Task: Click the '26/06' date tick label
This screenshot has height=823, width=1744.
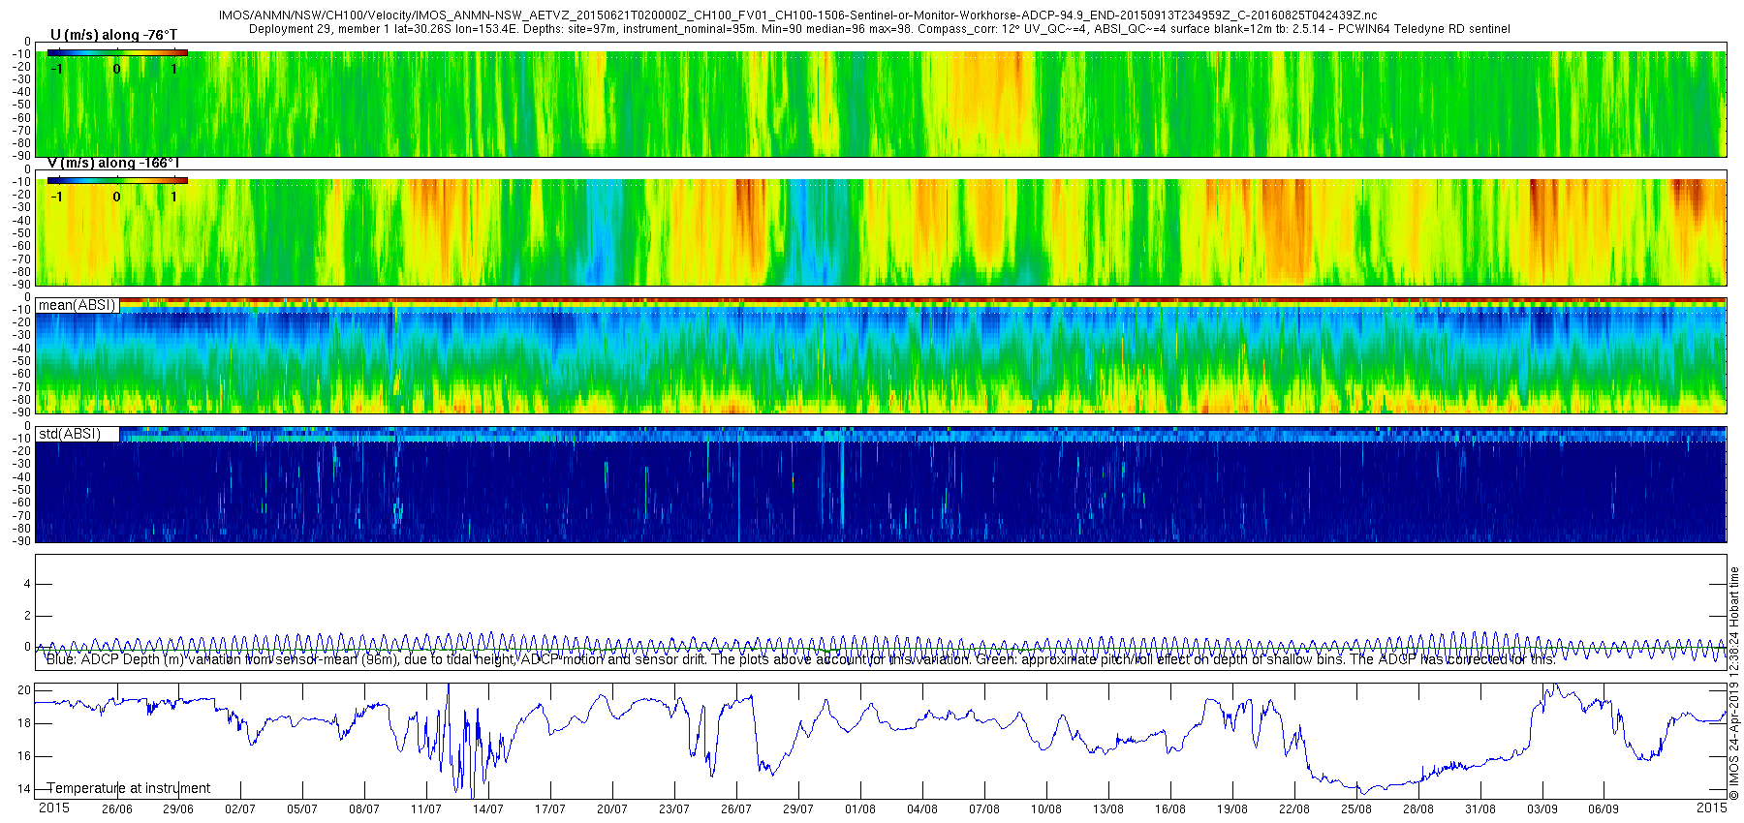Action: coord(116,809)
